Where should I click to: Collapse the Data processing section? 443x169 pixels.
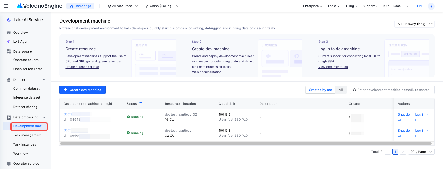(x=44, y=117)
